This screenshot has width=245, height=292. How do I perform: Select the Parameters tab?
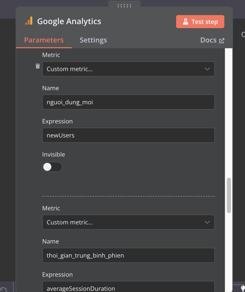pyautogui.click(x=44, y=40)
